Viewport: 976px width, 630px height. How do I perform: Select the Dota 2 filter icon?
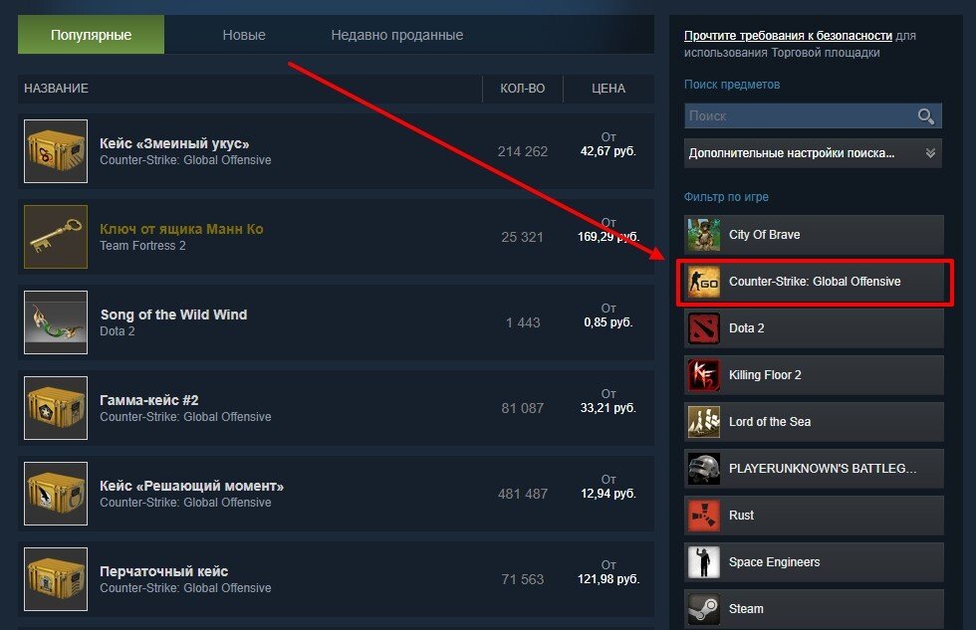704,328
